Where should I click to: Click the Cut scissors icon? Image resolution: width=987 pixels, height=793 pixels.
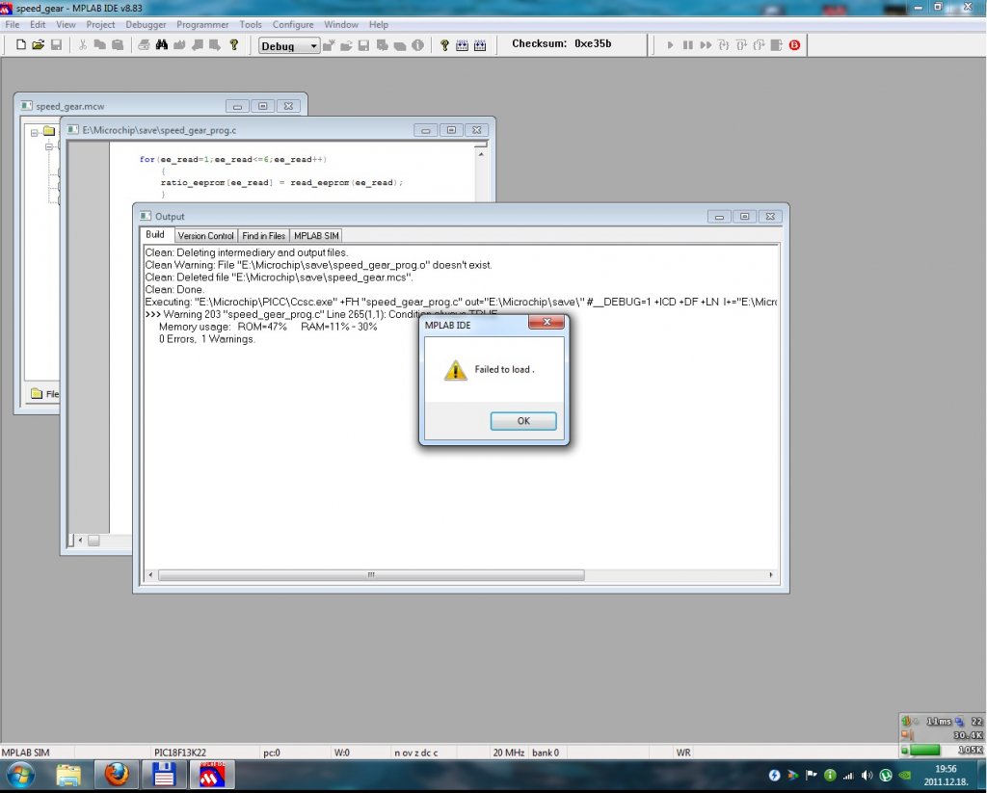tap(83, 45)
